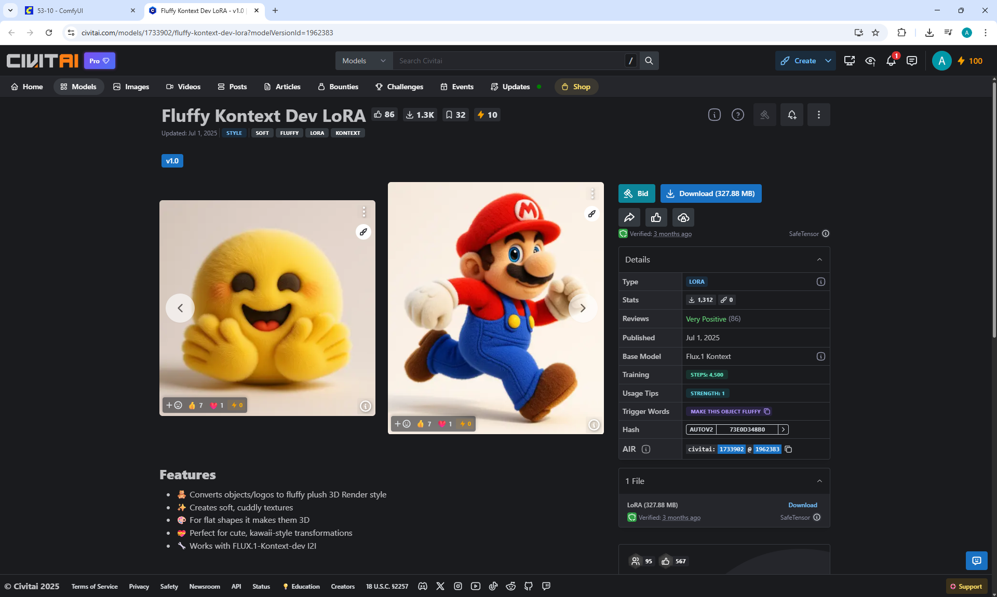Screen dimensions: 997x597
Task: Toggle model notifications bell with plus
Action: [x=792, y=115]
